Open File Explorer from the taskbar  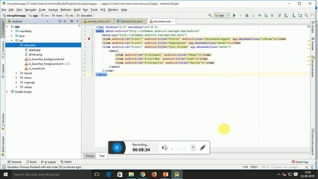click(x=131, y=175)
